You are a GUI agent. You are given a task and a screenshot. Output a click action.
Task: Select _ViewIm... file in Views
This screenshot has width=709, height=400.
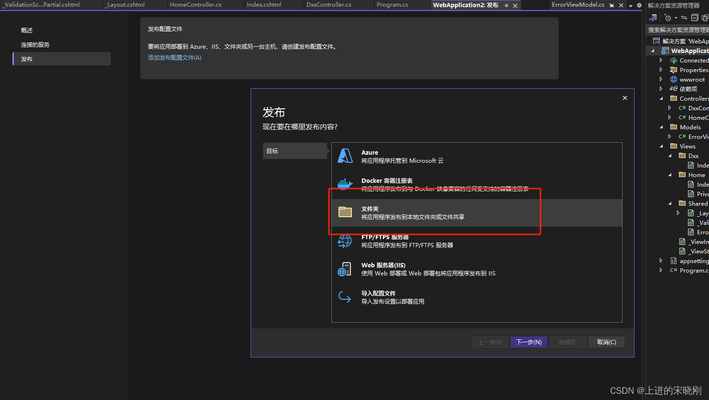pyautogui.click(x=698, y=242)
